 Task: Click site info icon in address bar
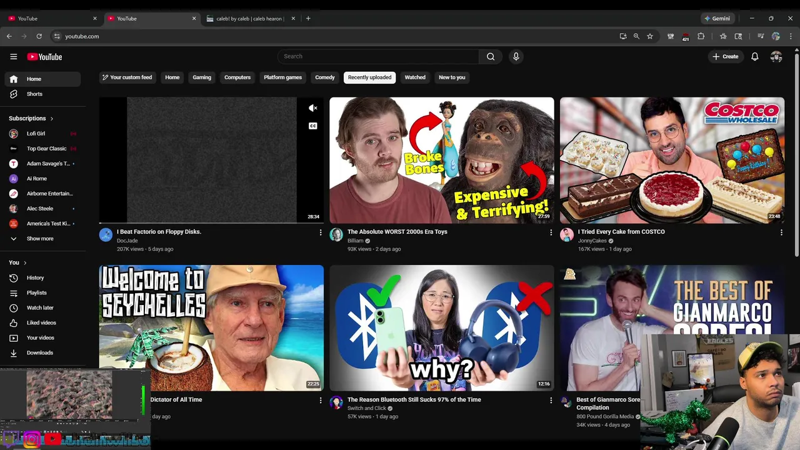point(57,36)
